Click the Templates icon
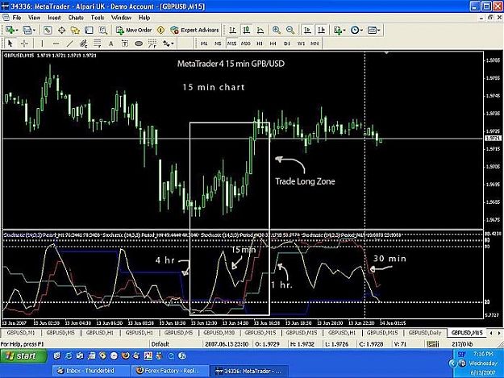Viewport: 504px width, 378px height. [372, 30]
